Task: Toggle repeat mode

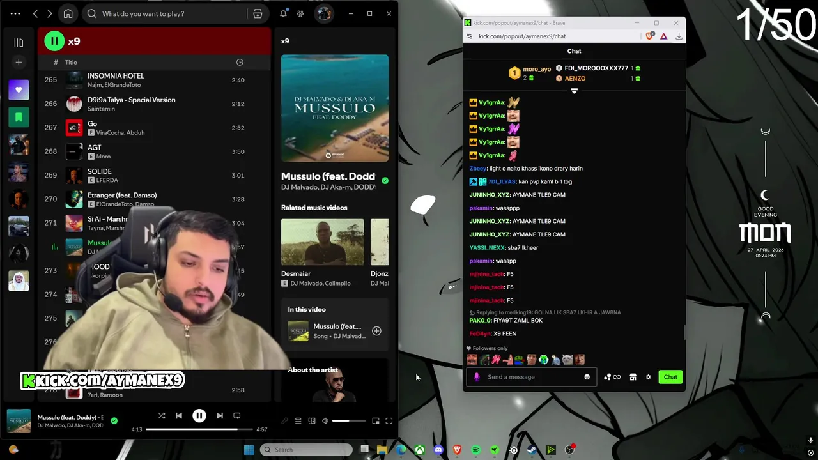Action: point(236,416)
